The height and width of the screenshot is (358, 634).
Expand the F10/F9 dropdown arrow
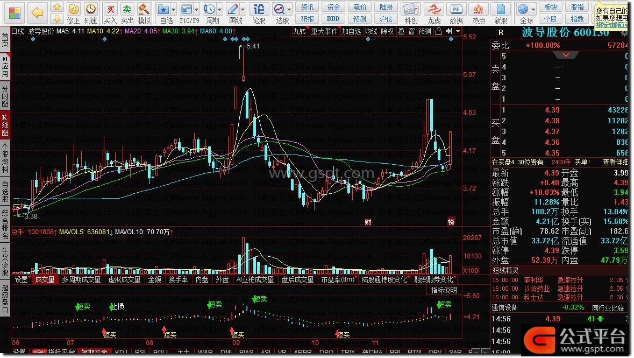pos(196,9)
